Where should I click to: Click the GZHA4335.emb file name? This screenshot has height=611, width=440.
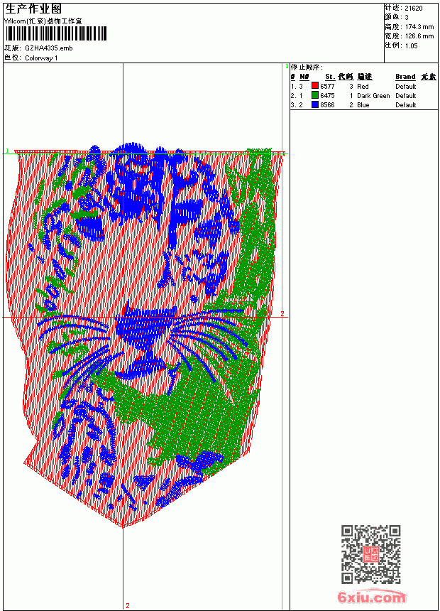49,48
